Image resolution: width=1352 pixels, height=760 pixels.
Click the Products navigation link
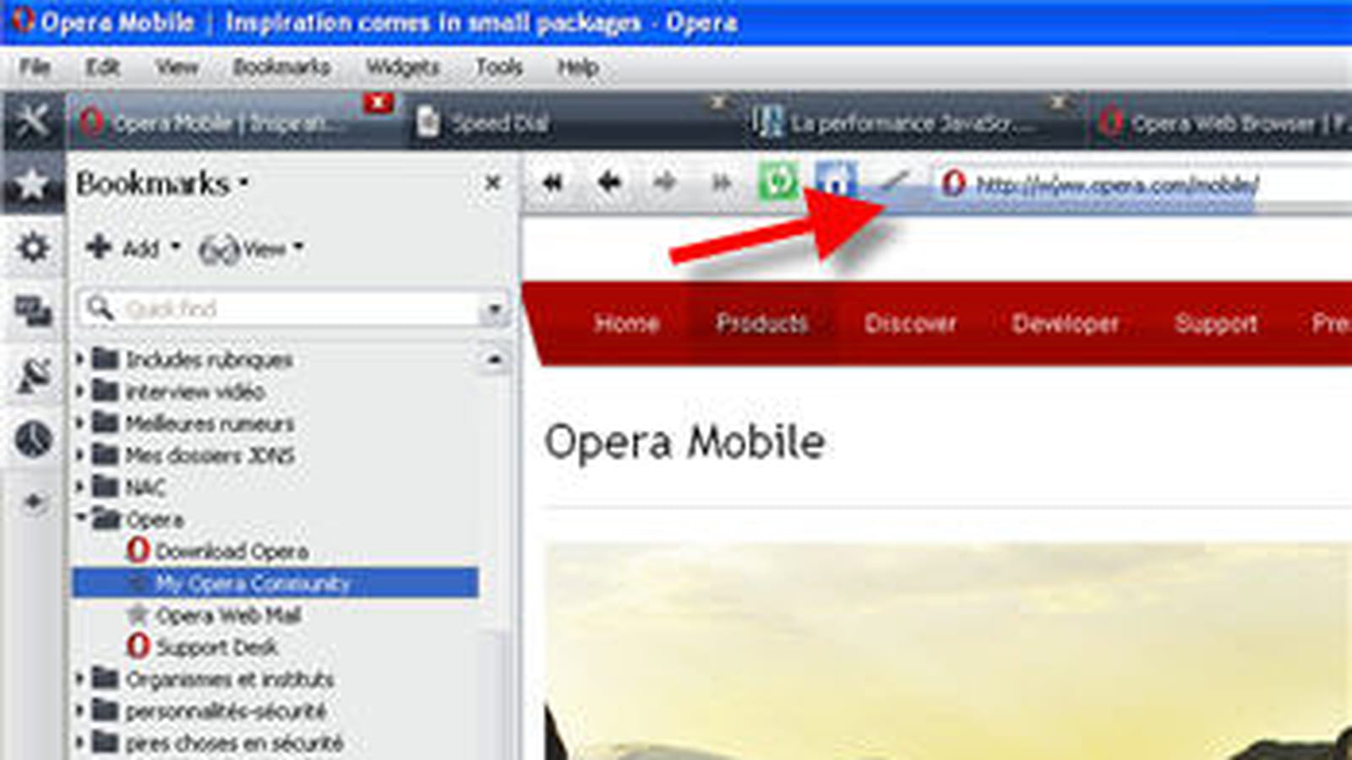[x=762, y=323]
